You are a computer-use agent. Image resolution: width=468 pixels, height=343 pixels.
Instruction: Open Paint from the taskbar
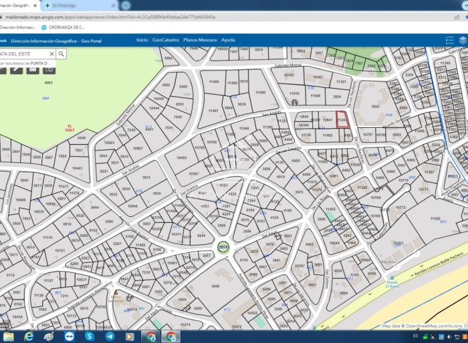coord(49,337)
